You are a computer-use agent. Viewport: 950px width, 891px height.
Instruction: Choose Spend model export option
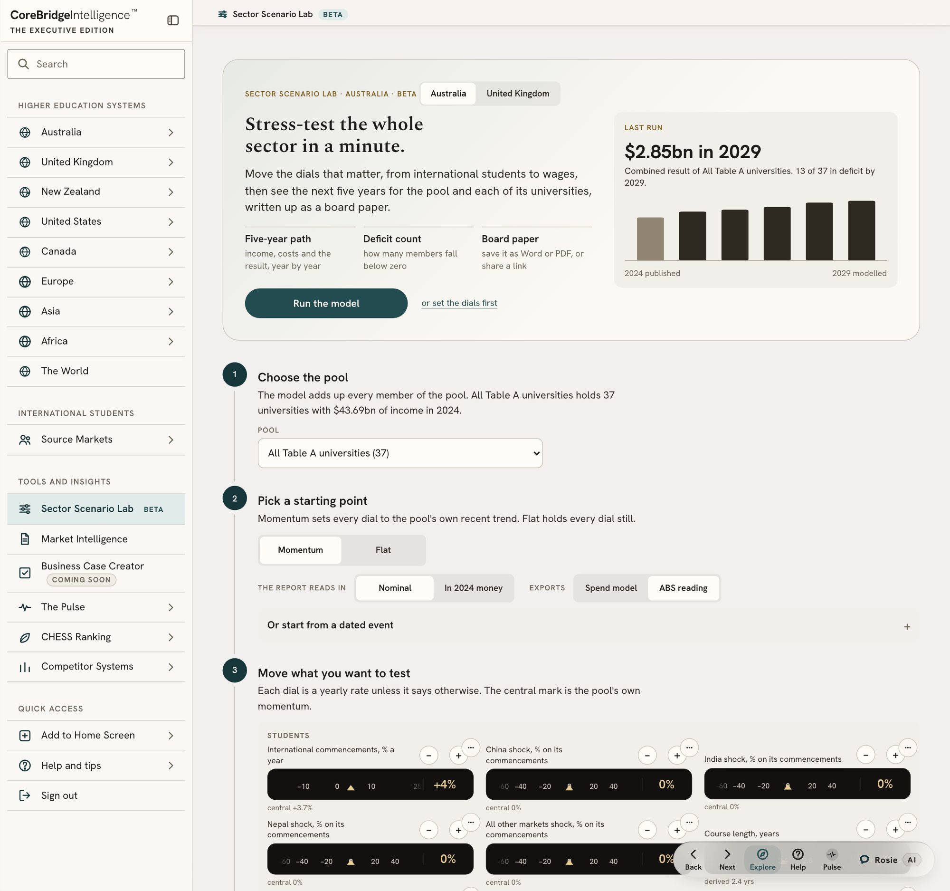pyautogui.click(x=611, y=588)
